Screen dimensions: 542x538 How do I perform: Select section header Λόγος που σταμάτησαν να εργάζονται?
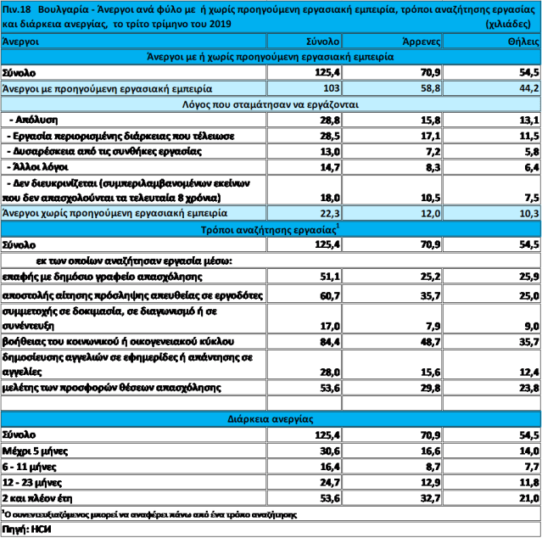click(271, 104)
